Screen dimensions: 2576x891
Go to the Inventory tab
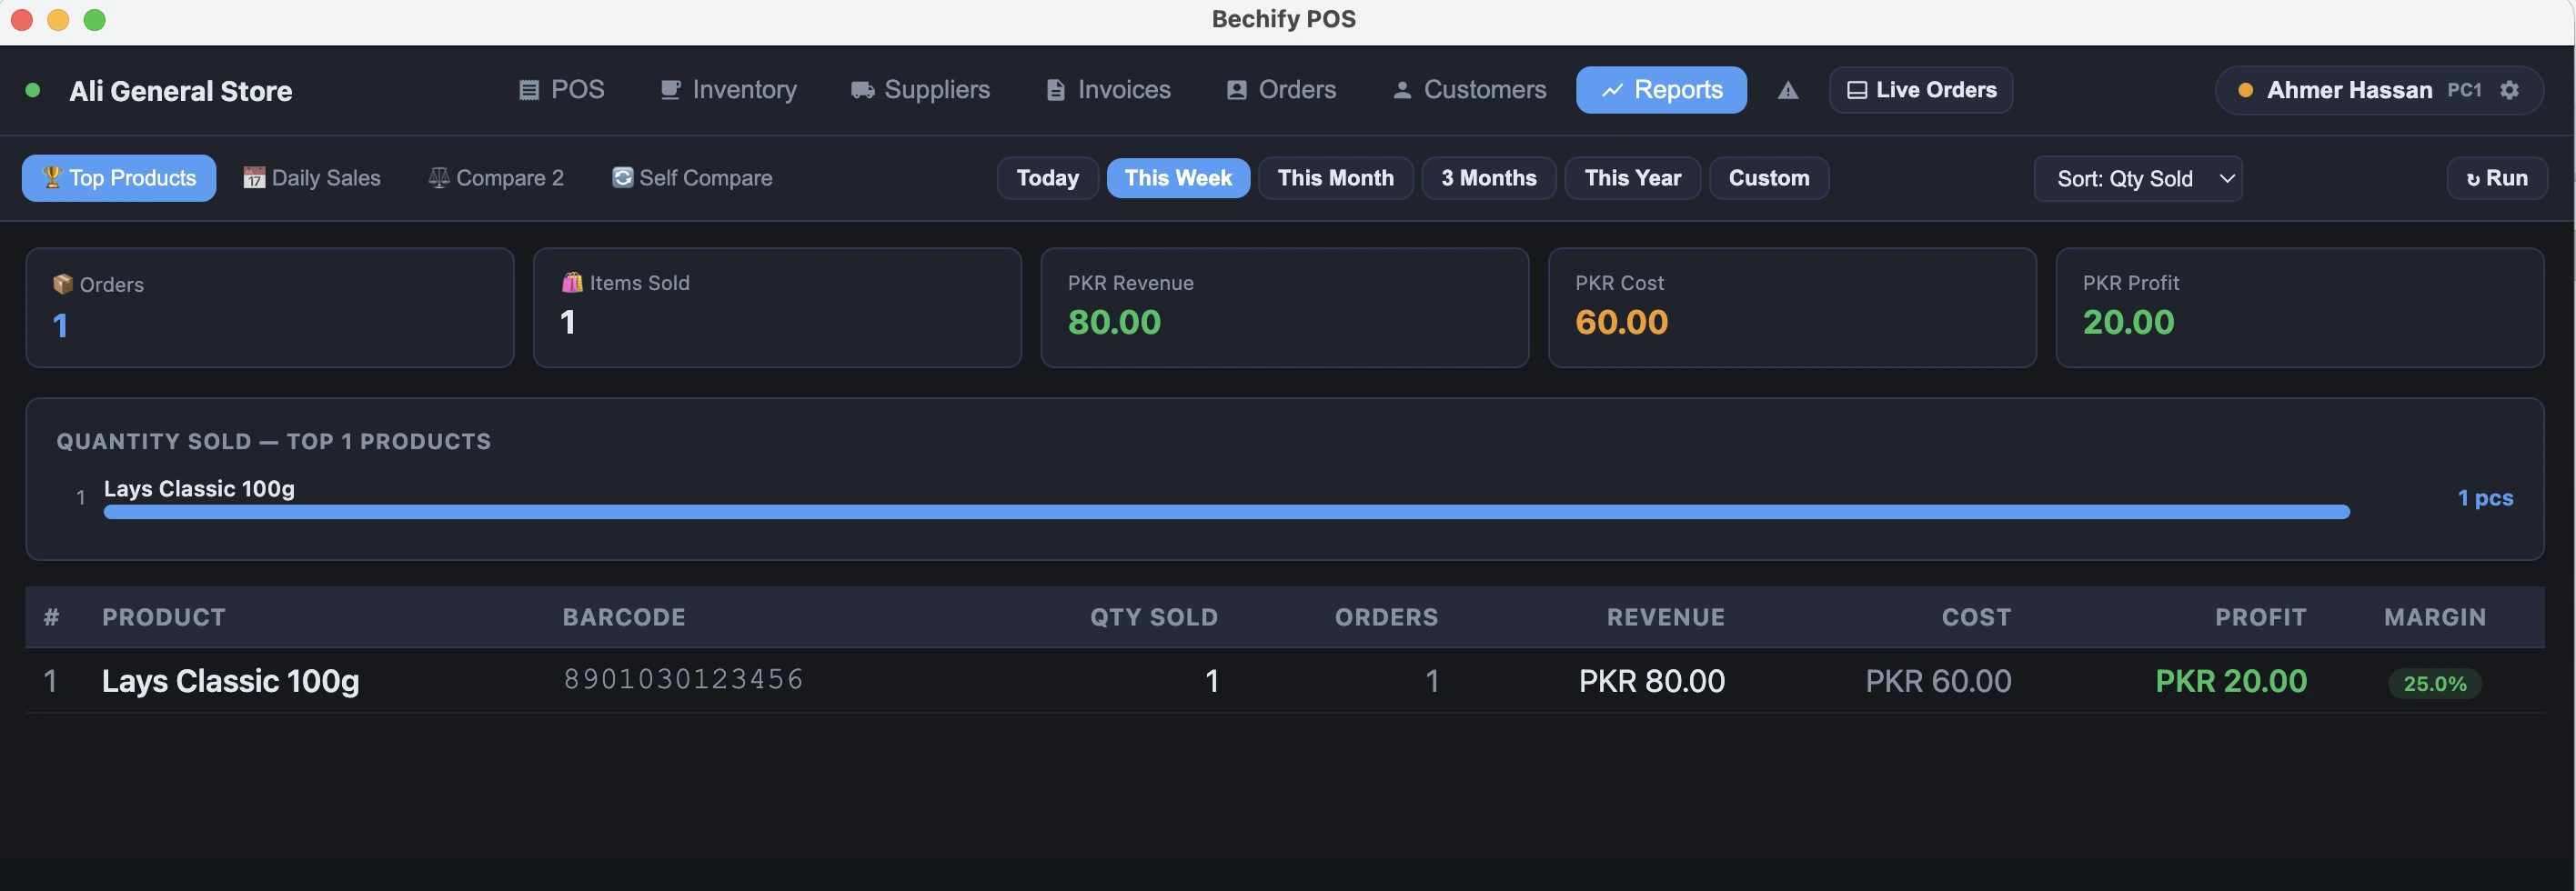point(728,90)
